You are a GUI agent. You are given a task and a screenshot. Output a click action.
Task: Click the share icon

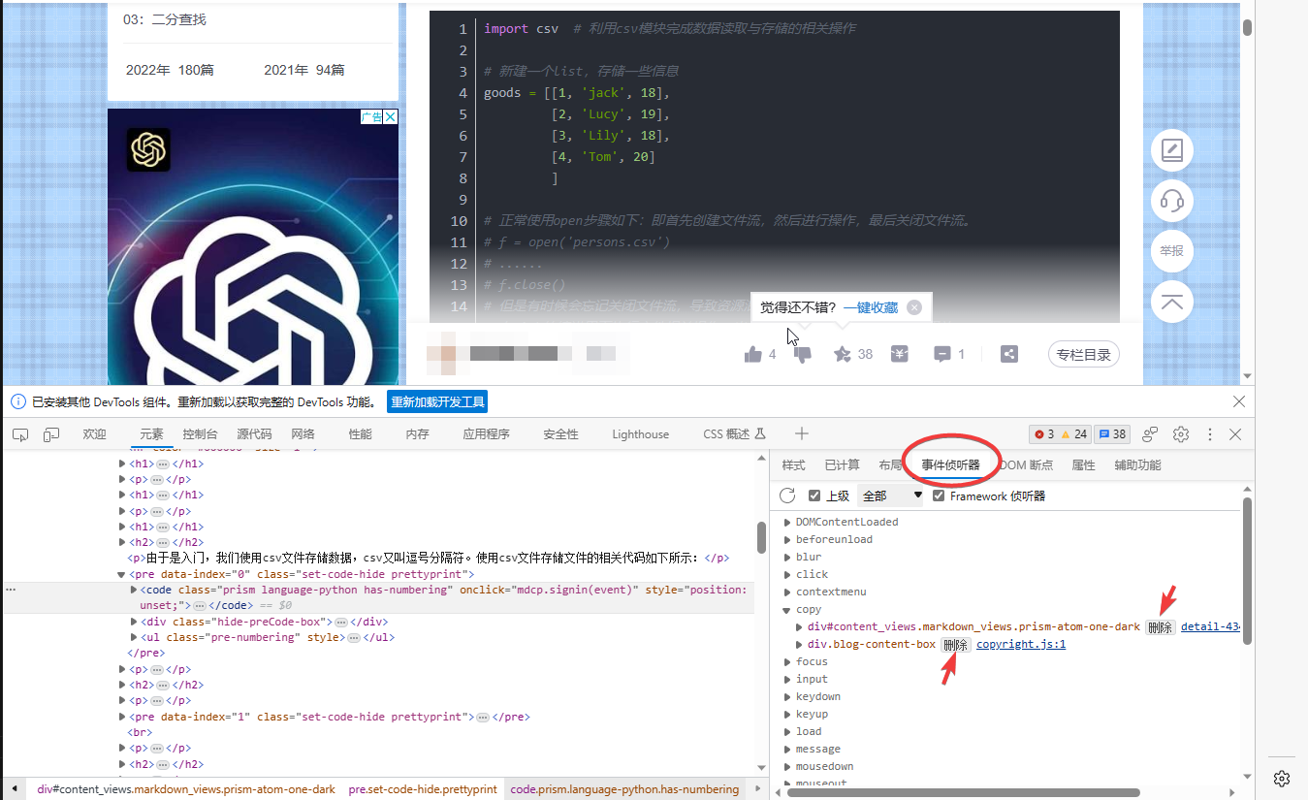[1009, 354]
